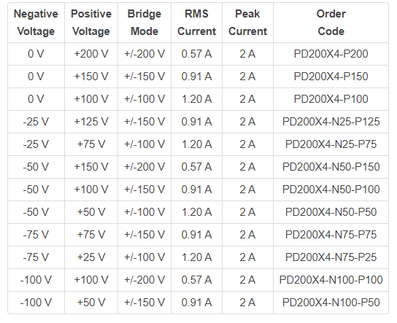Select order code PD200X4-N50-P150
397x323 pixels.
[x=331, y=167]
